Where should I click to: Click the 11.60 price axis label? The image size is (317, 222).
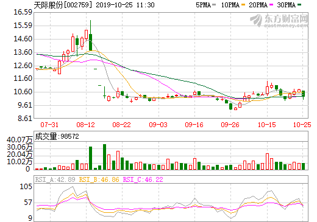(x=23, y=78)
